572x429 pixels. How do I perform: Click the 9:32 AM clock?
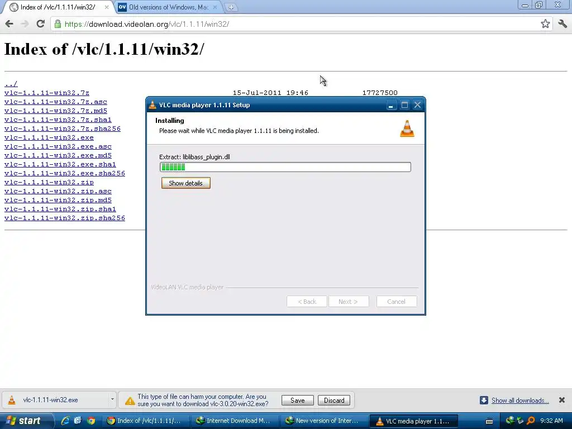551,421
